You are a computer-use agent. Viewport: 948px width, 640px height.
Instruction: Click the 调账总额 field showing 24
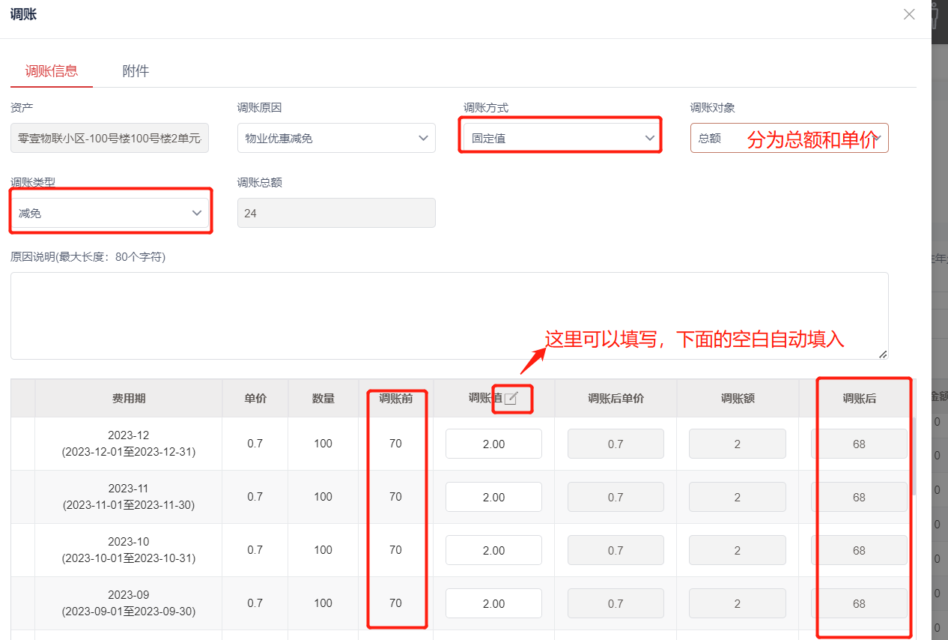336,213
